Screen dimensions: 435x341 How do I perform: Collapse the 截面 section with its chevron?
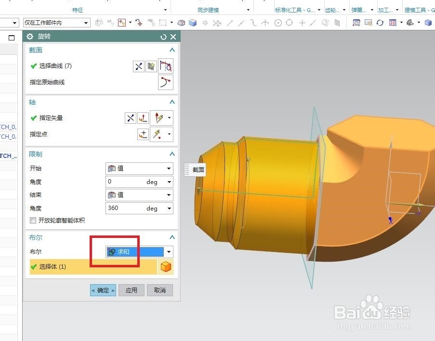coord(172,50)
